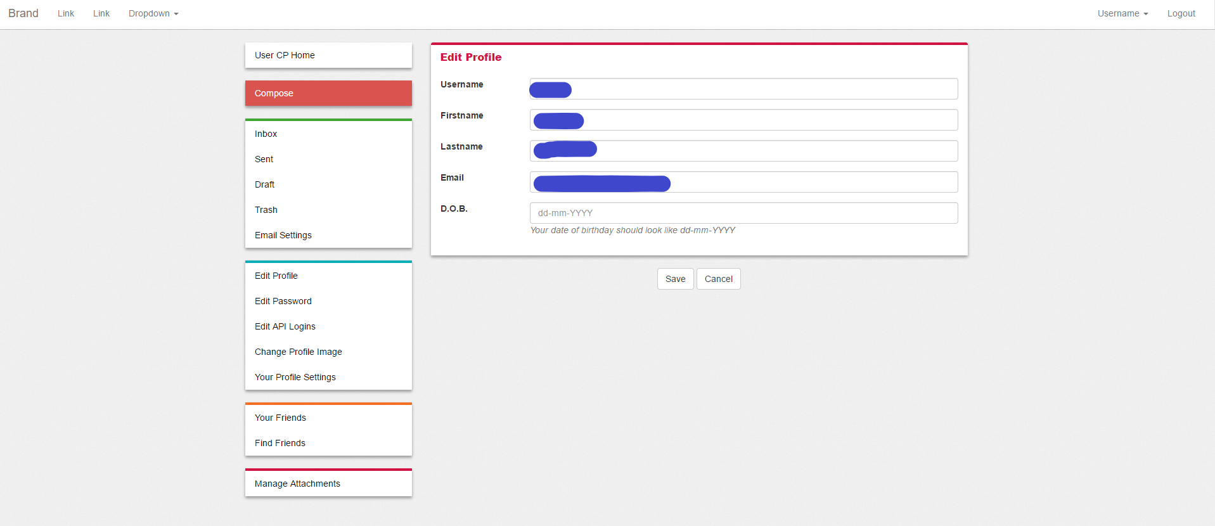Image resolution: width=1215 pixels, height=526 pixels.
Task: Click the Brand logo link
Action: pos(23,13)
